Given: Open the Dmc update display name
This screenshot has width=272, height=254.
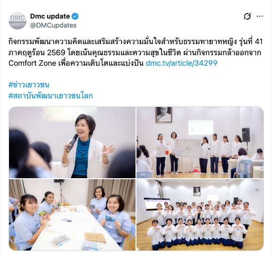Looking at the screenshot, I should tap(50, 16).
